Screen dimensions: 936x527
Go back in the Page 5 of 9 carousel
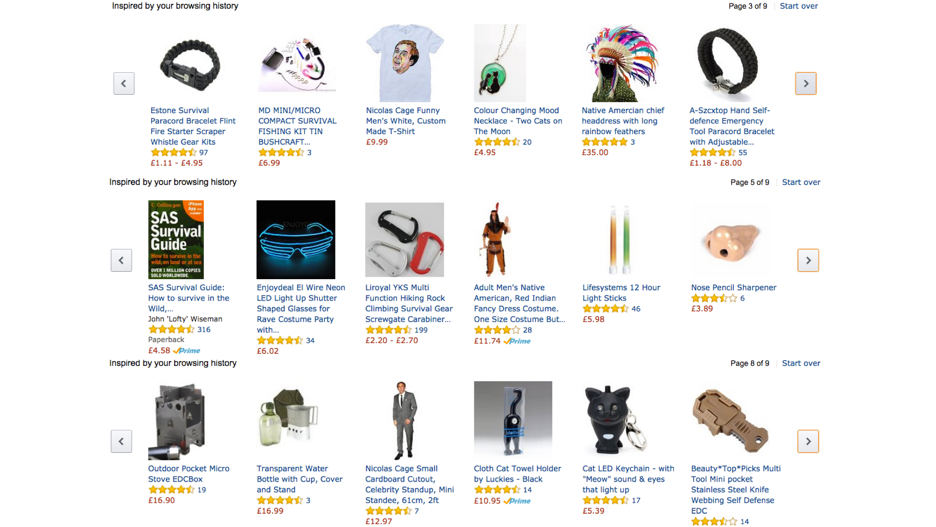click(121, 260)
